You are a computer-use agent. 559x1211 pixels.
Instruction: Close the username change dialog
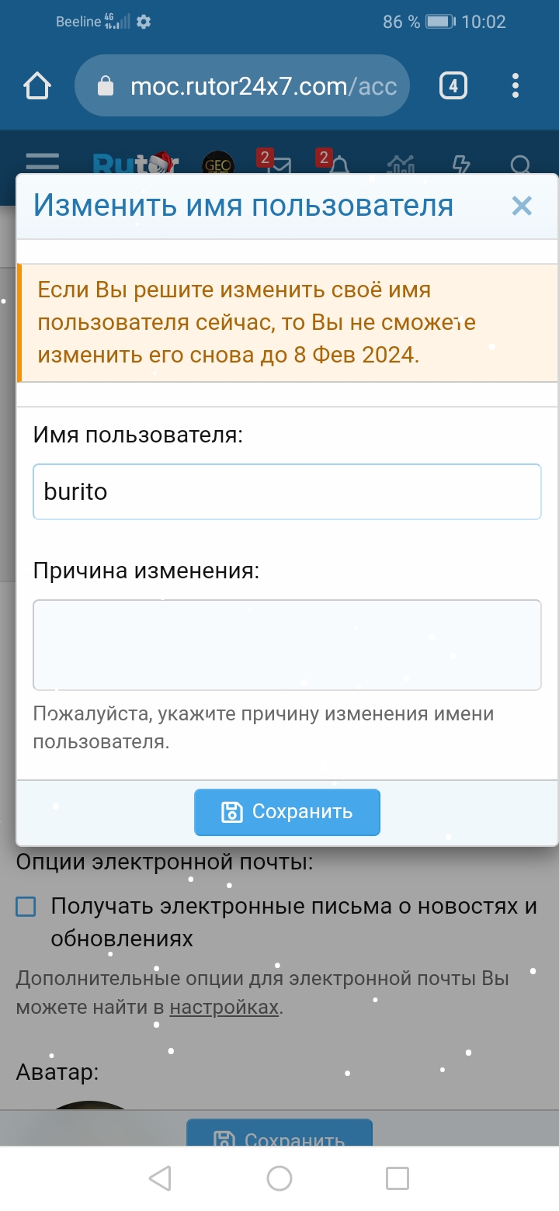pos(522,206)
